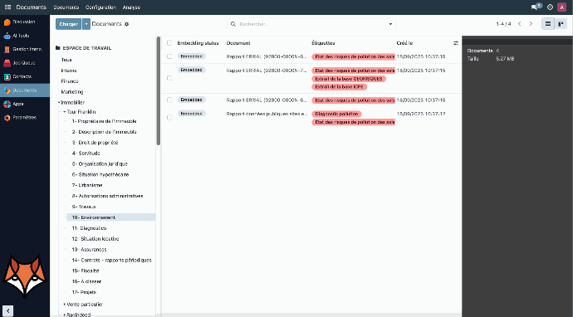Open the dropdown arrow beside Charger
Image resolution: width=573 pixels, height=317 pixels.
86,24
